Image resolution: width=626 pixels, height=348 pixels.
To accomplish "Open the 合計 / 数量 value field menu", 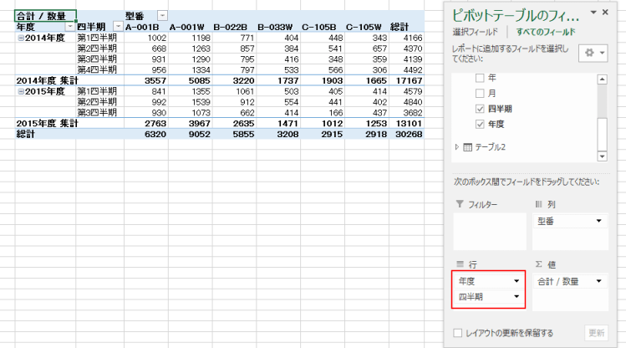I will (598, 281).
